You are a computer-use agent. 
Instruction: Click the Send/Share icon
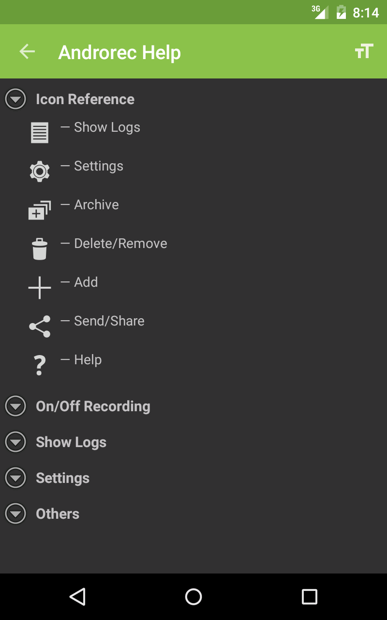(x=40, y=326)
